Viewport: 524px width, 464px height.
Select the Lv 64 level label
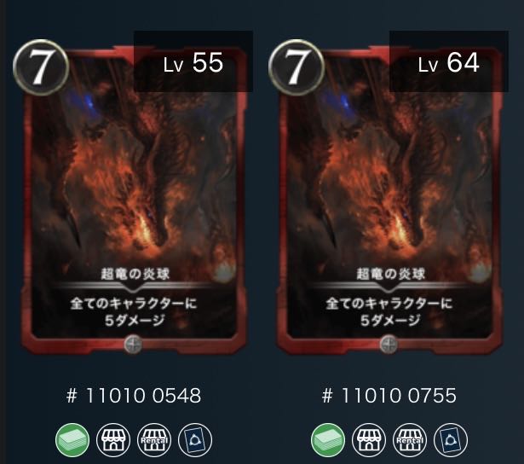[449, 62]
